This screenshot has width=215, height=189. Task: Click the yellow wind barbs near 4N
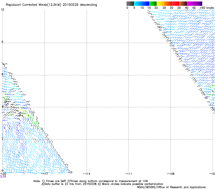pyautogui.click(x=21, y=110)
